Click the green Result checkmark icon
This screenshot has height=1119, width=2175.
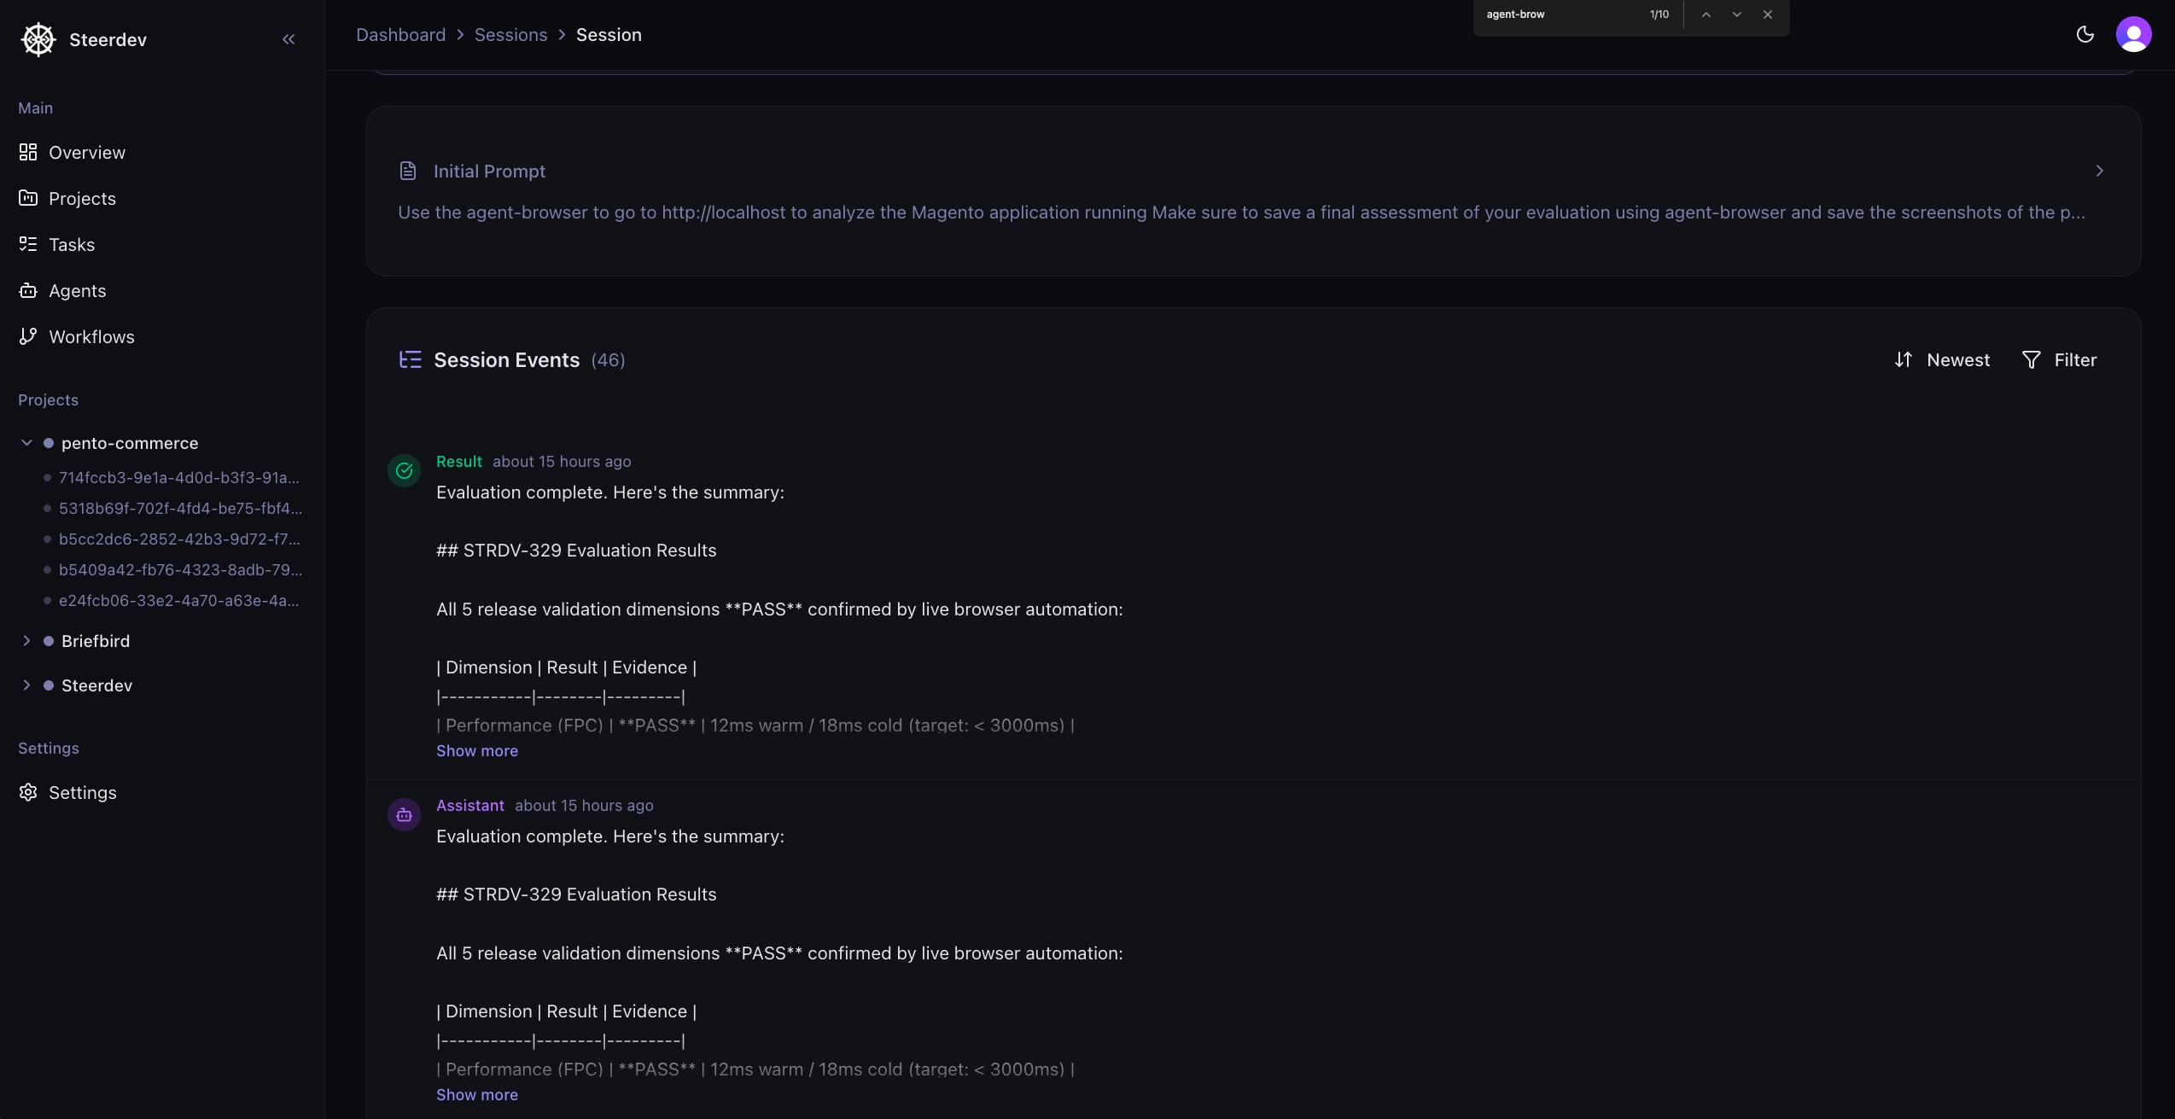point(404,471)
